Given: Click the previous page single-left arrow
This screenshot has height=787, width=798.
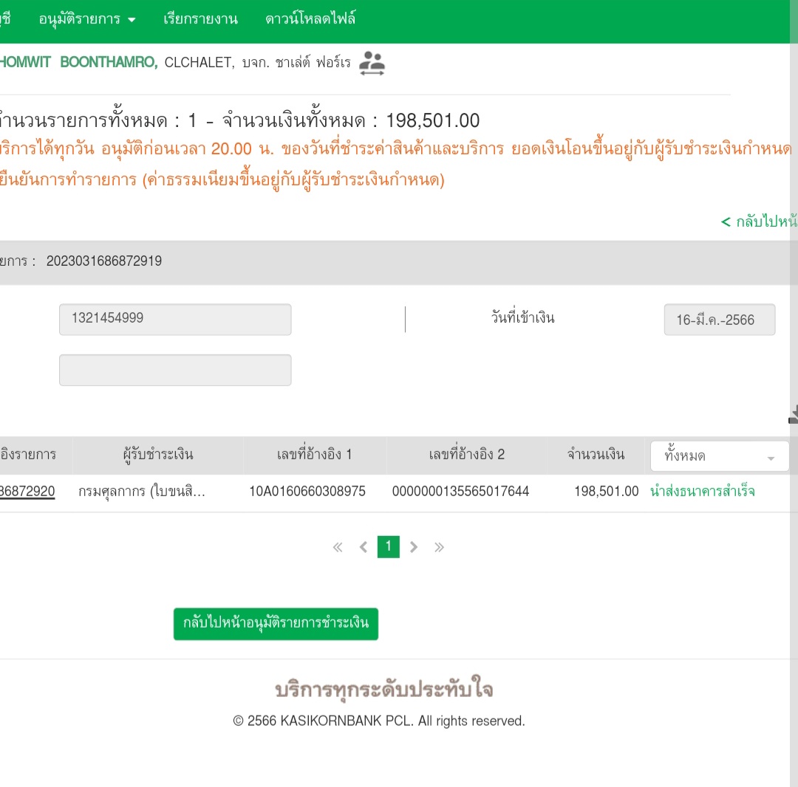Looking at the screenshot, I should 363,547.
